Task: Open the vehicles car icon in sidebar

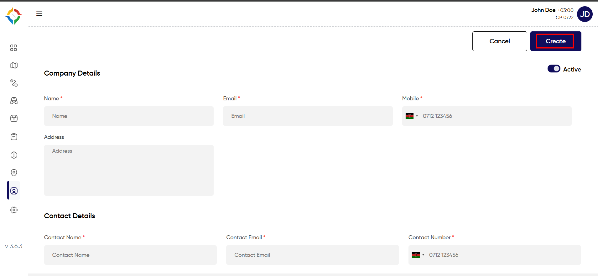Action: click(x=14, y=101)
